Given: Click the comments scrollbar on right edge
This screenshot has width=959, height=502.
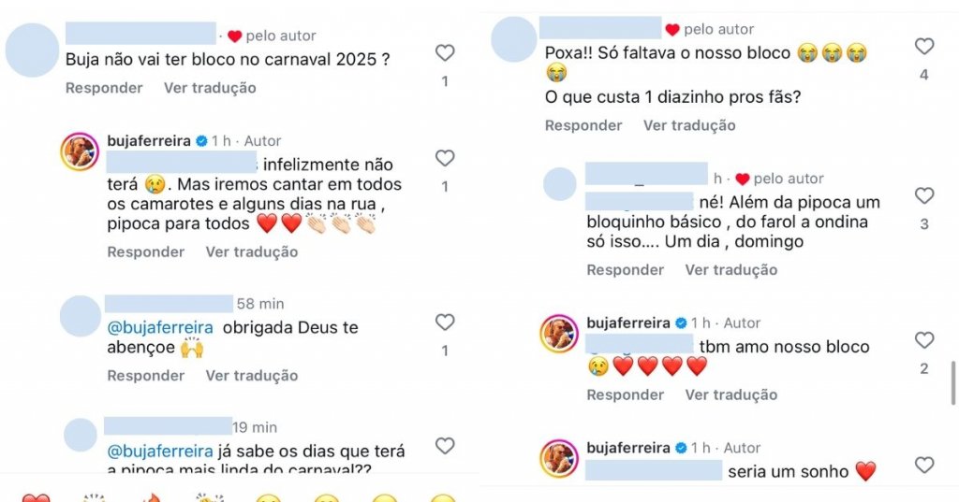Looking at the screenshot, I should [953, 383].
